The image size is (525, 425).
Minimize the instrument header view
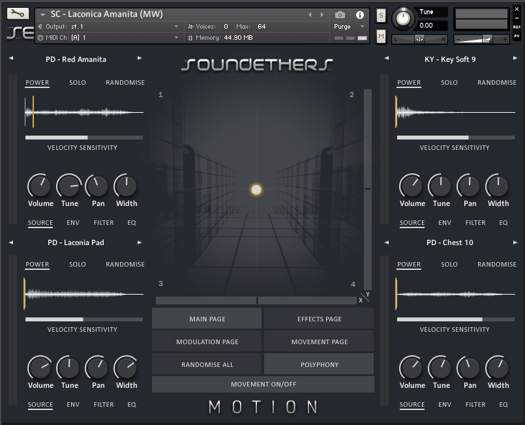tap(517, 18)
